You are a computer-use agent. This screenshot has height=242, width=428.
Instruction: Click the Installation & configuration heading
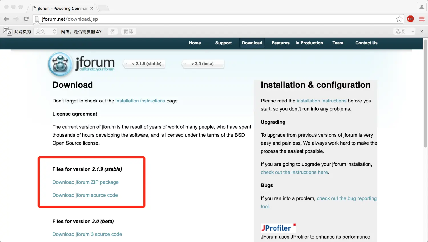pyautogui.click(x=316, y=85)
